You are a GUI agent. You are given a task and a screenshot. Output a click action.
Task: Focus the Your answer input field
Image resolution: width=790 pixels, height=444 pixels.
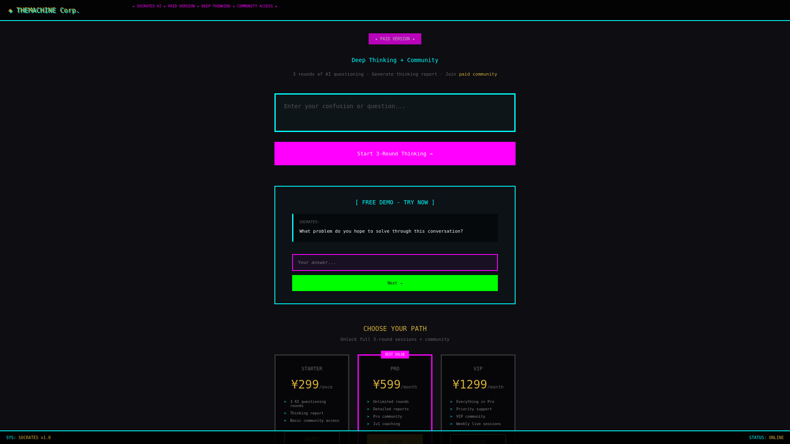(395, 263)
